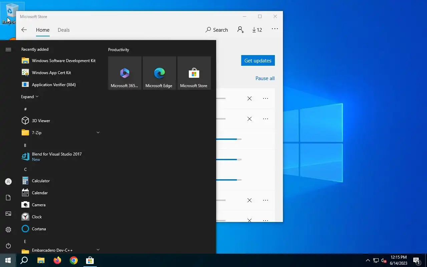Click Microsoft Store taskbar icon

pyautogui.click(x=90, y=260)
